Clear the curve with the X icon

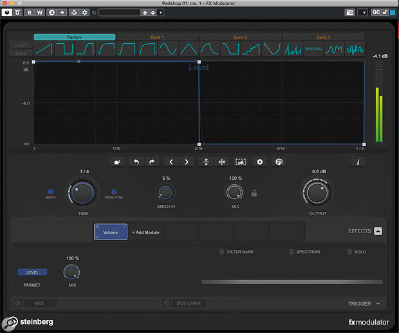[x=259, y=162]
